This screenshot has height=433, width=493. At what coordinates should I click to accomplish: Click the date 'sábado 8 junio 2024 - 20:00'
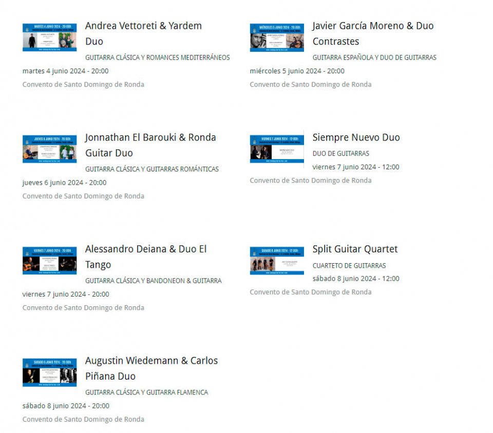66,406
